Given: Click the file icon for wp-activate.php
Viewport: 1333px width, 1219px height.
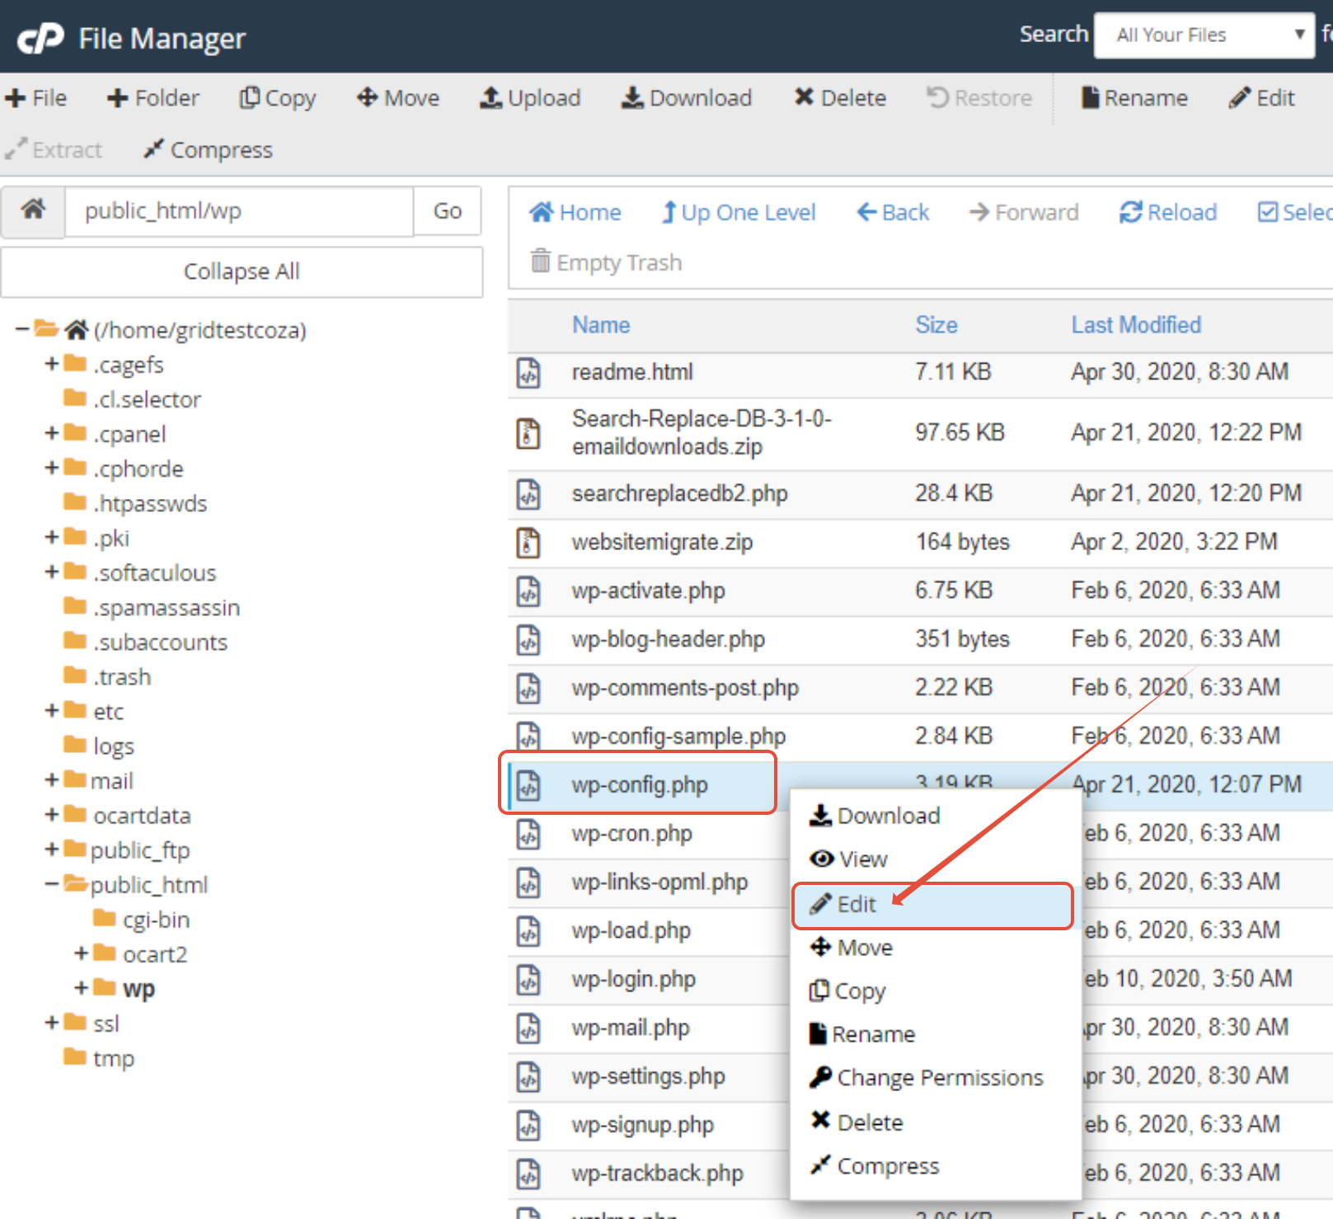Looking at the screenshot, I should [528, 591].
